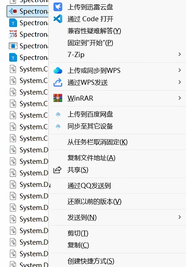Click the share arrow icon beside 共享
This screenshot has width=186, height=267.
[x=57, y=170]
